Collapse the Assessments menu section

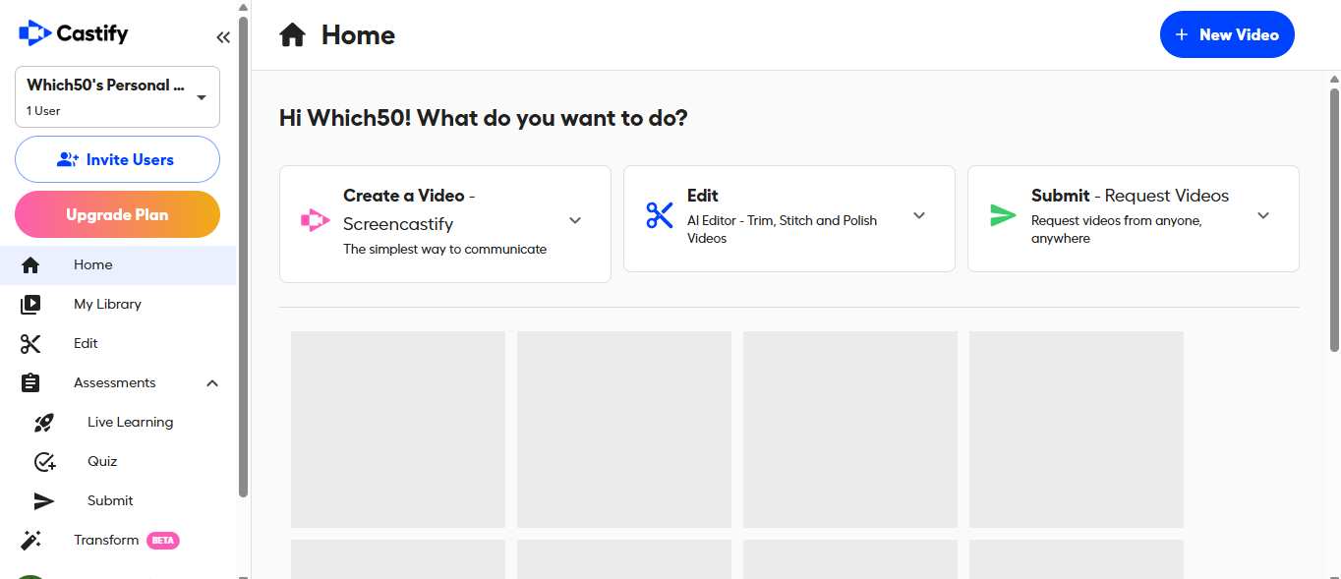click(212, 383)
